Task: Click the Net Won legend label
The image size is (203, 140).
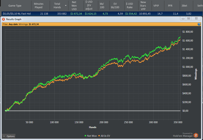Action: [92, 136]
